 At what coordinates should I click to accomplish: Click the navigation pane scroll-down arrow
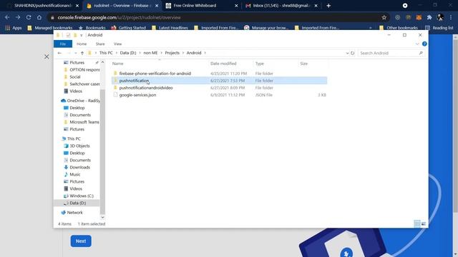click(x=102, y=217)
